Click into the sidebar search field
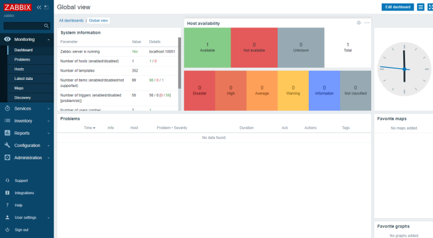 coord(23,26)
